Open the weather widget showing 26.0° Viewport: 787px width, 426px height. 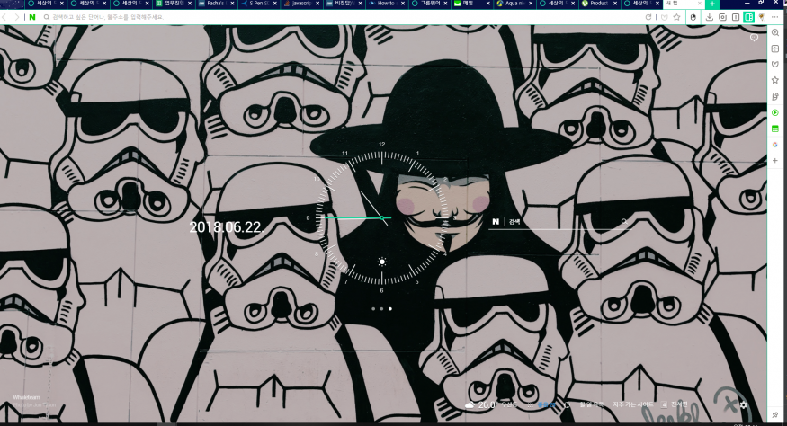click(x=481, y=405)
